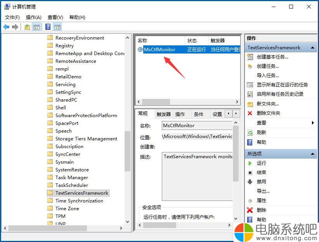Click the red X 删除文件夹 icon
Screen dimensions: 319x242
click(250, 113)
